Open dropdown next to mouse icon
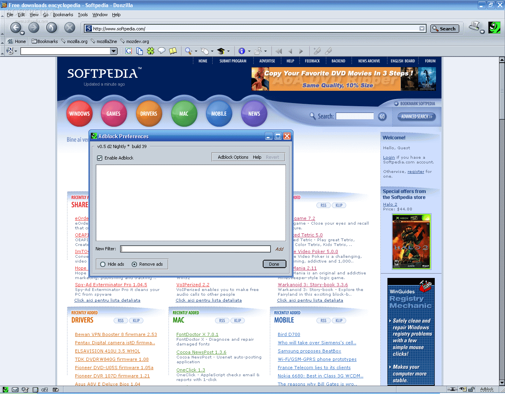This screenshot has height=394, width=505. point(212,51)
